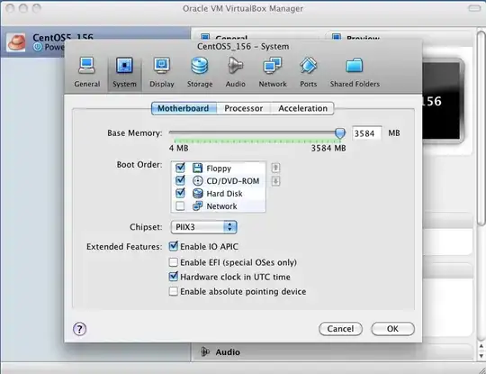Enable absolute pointing device checkbox
486x374 pixels.
coord(174,291)
